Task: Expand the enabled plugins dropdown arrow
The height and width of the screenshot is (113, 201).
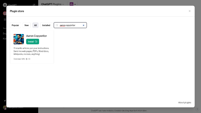Action: coord(75,4)
